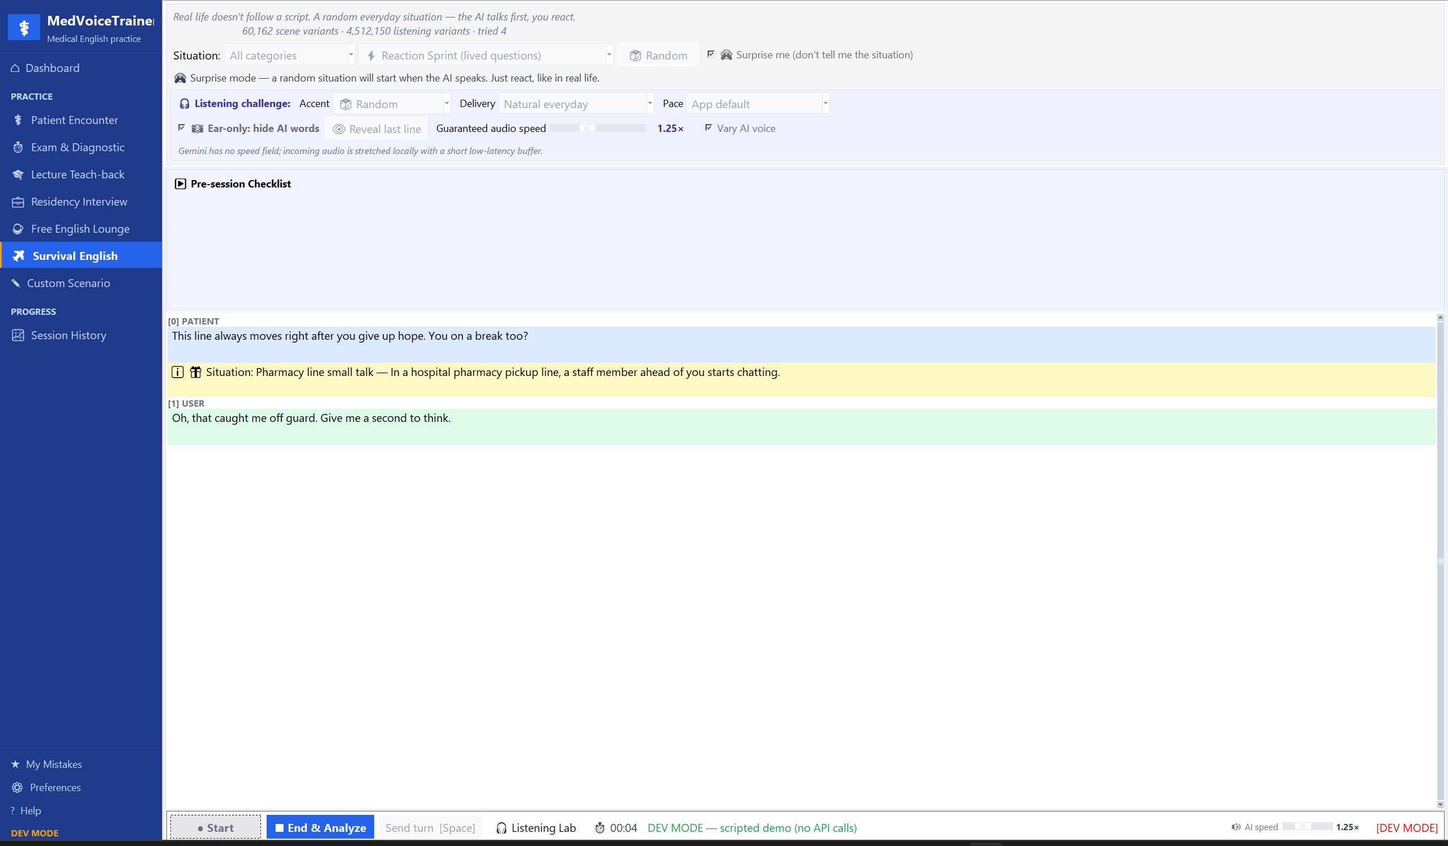Click the patient message about pharmacy line
The width and height of the screenshot is (1448, 846).
801,344
